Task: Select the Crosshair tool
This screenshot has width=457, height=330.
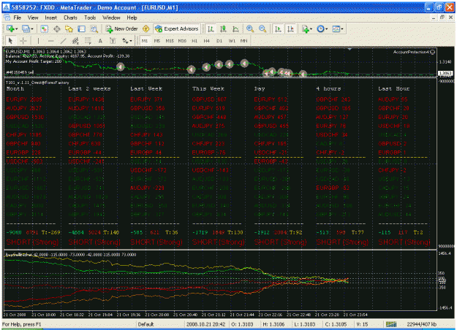Action: (23, 41)
